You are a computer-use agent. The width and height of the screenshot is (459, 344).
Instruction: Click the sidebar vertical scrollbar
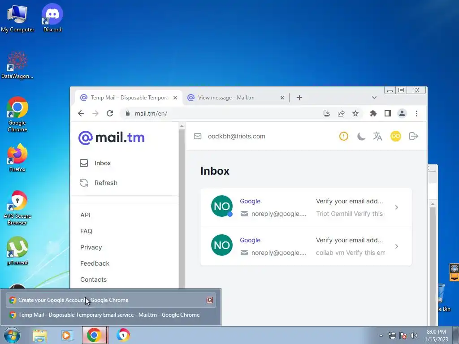click(x=182, y=209)
